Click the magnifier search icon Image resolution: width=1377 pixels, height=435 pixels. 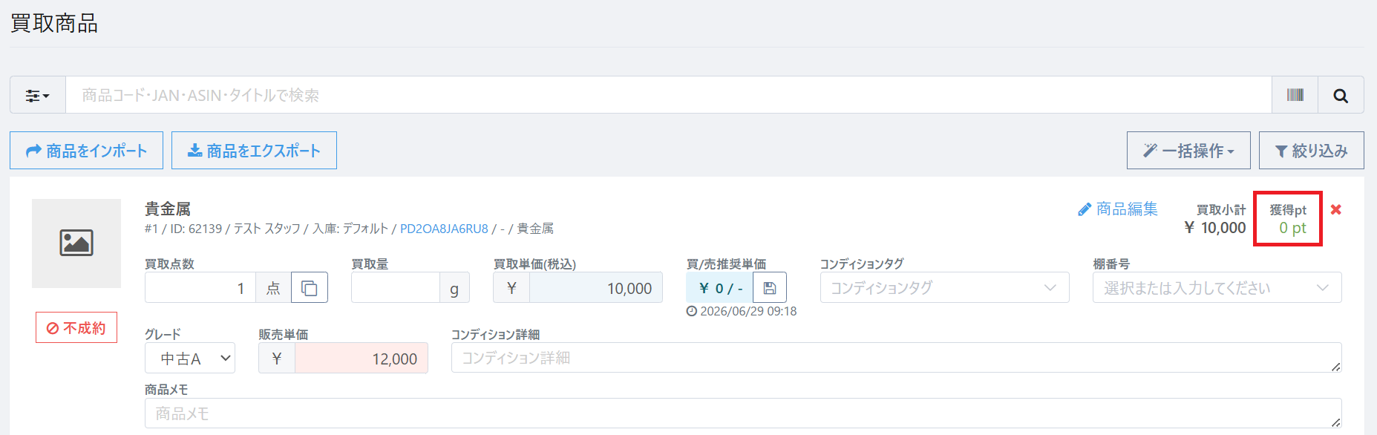point(1341,95)
